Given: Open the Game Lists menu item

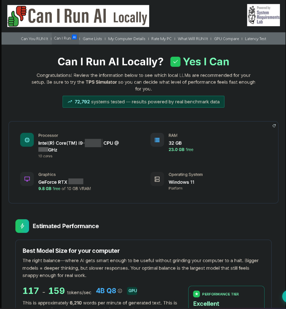Looking at the screenshot, I should tap(92, 39).
